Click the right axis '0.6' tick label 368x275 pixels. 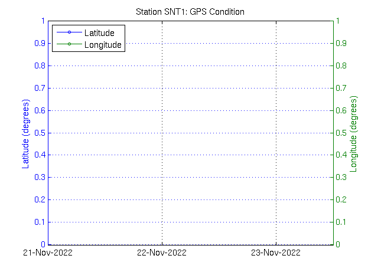coord(341,110)
